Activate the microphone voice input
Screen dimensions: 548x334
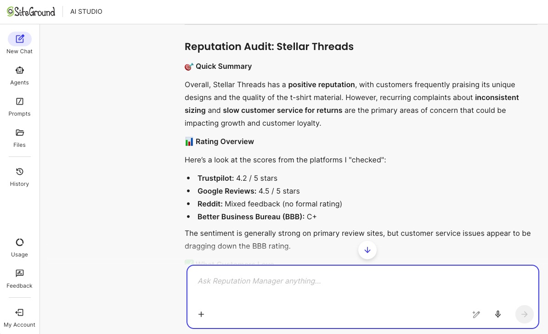click(498, 314)
